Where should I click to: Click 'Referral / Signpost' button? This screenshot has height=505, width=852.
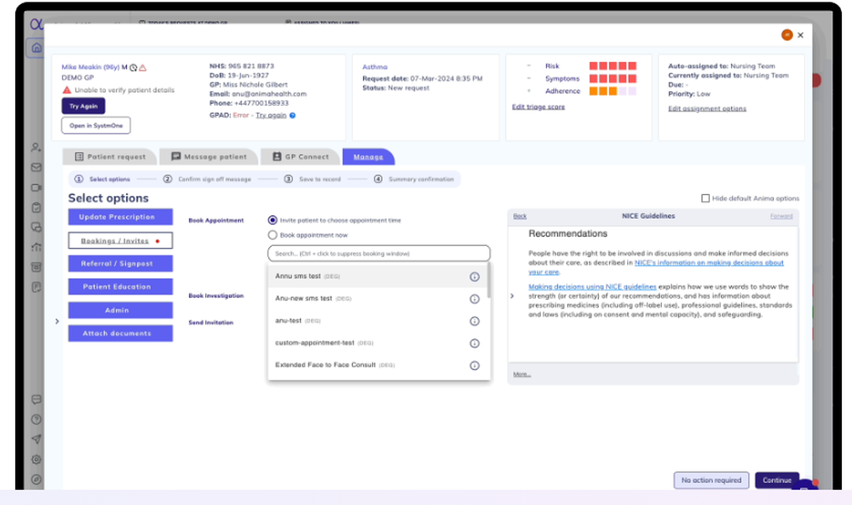[121, 263]
